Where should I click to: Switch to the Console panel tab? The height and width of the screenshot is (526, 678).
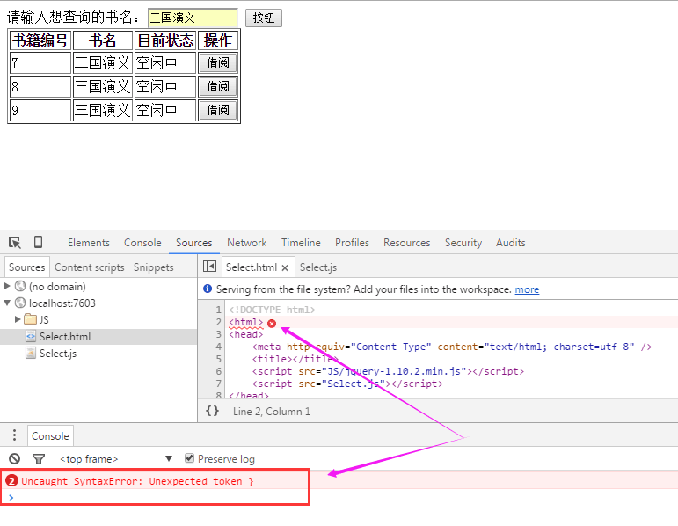142,243
